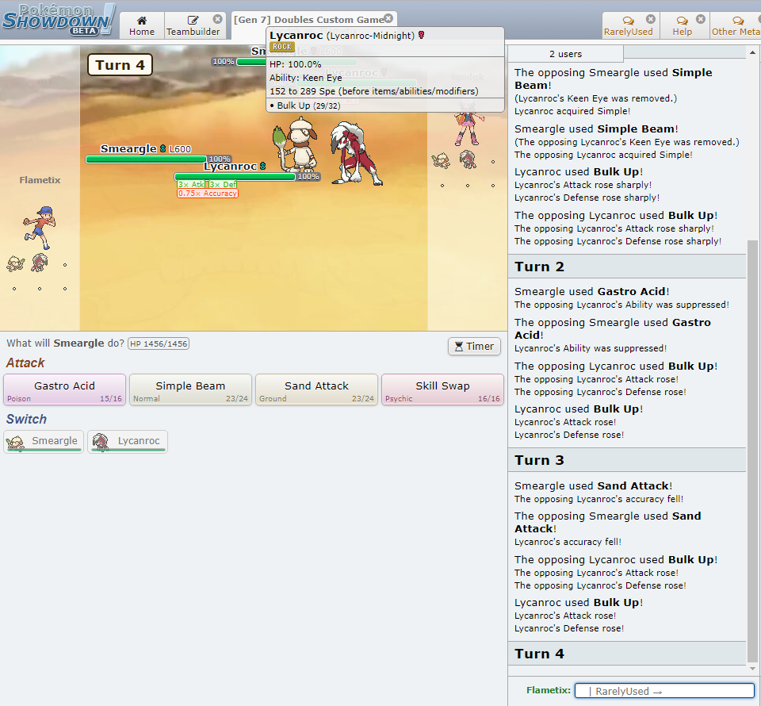This screenshot has height=706, width=761.
Task: Click 'HP: 100.0%' in the Lycanroc tooltip
Action: coord(296,64)
